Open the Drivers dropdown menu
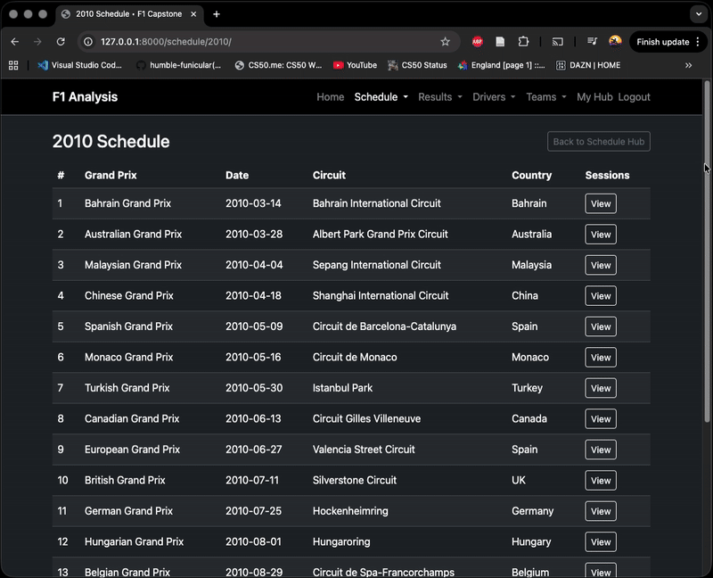 coord(494,97)
